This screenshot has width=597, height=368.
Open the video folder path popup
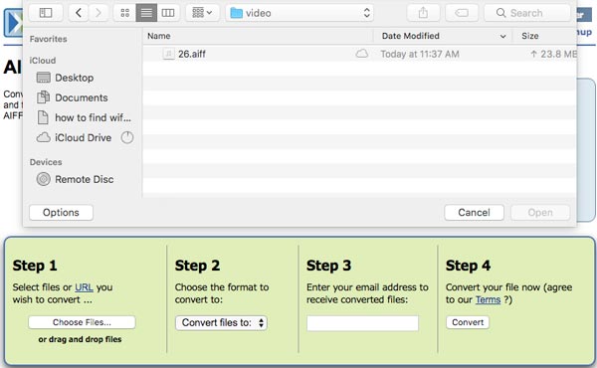coord(299,13)
